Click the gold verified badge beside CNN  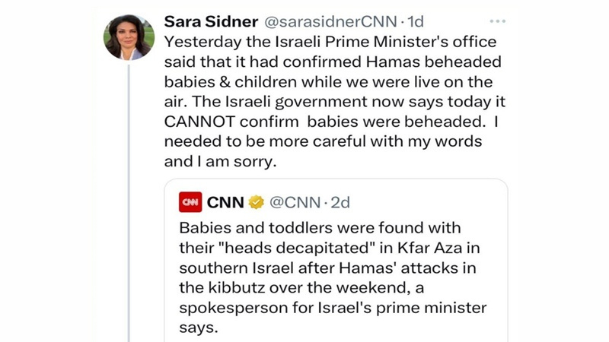257,202
